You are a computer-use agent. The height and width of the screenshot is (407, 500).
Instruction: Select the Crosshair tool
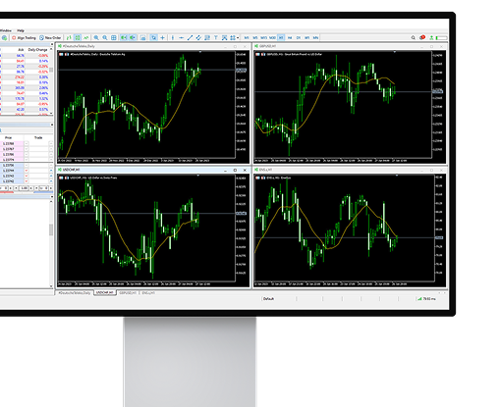click(x=162, y=38)
